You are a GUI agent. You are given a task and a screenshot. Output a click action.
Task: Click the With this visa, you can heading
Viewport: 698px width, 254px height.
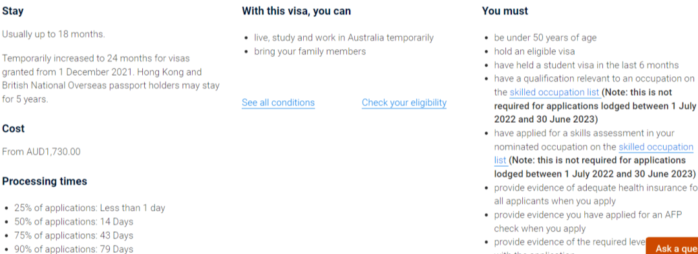(297, 11)
